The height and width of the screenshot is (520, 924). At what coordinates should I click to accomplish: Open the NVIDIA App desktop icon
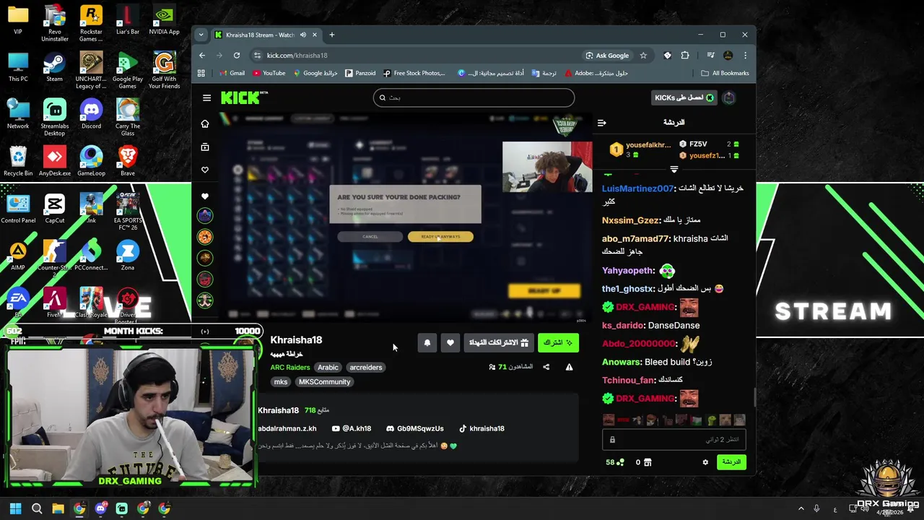tap(164, 20)
